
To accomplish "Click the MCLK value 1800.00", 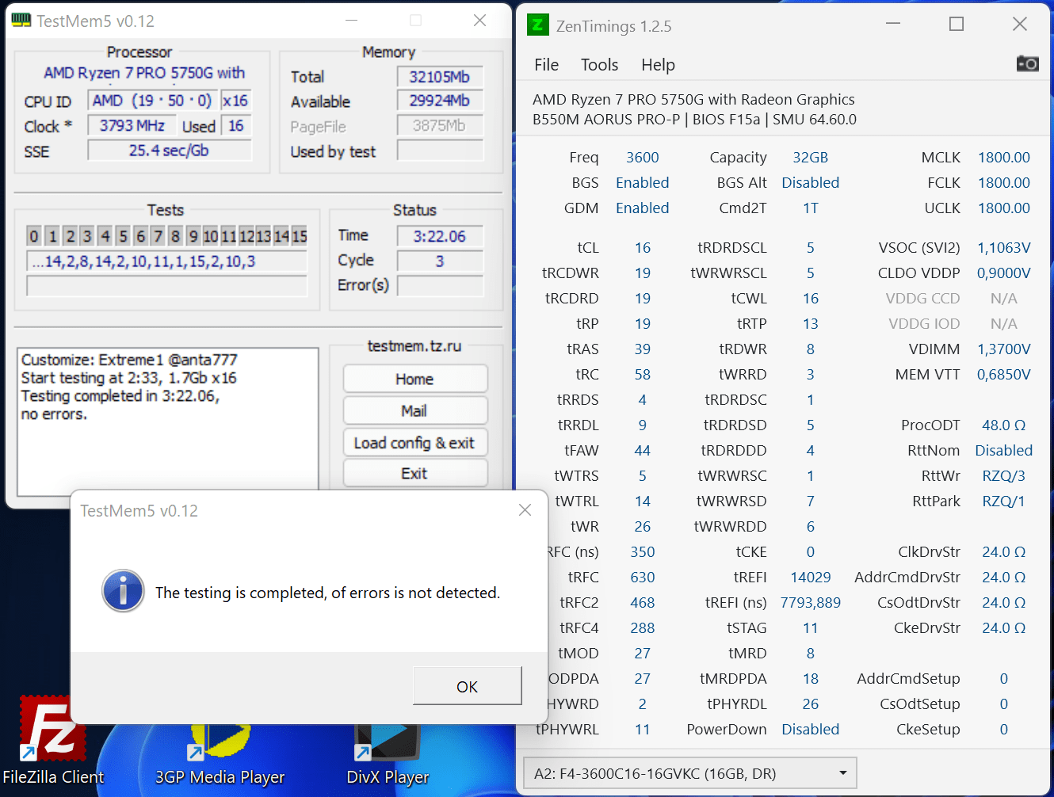I will [1004, 158].
